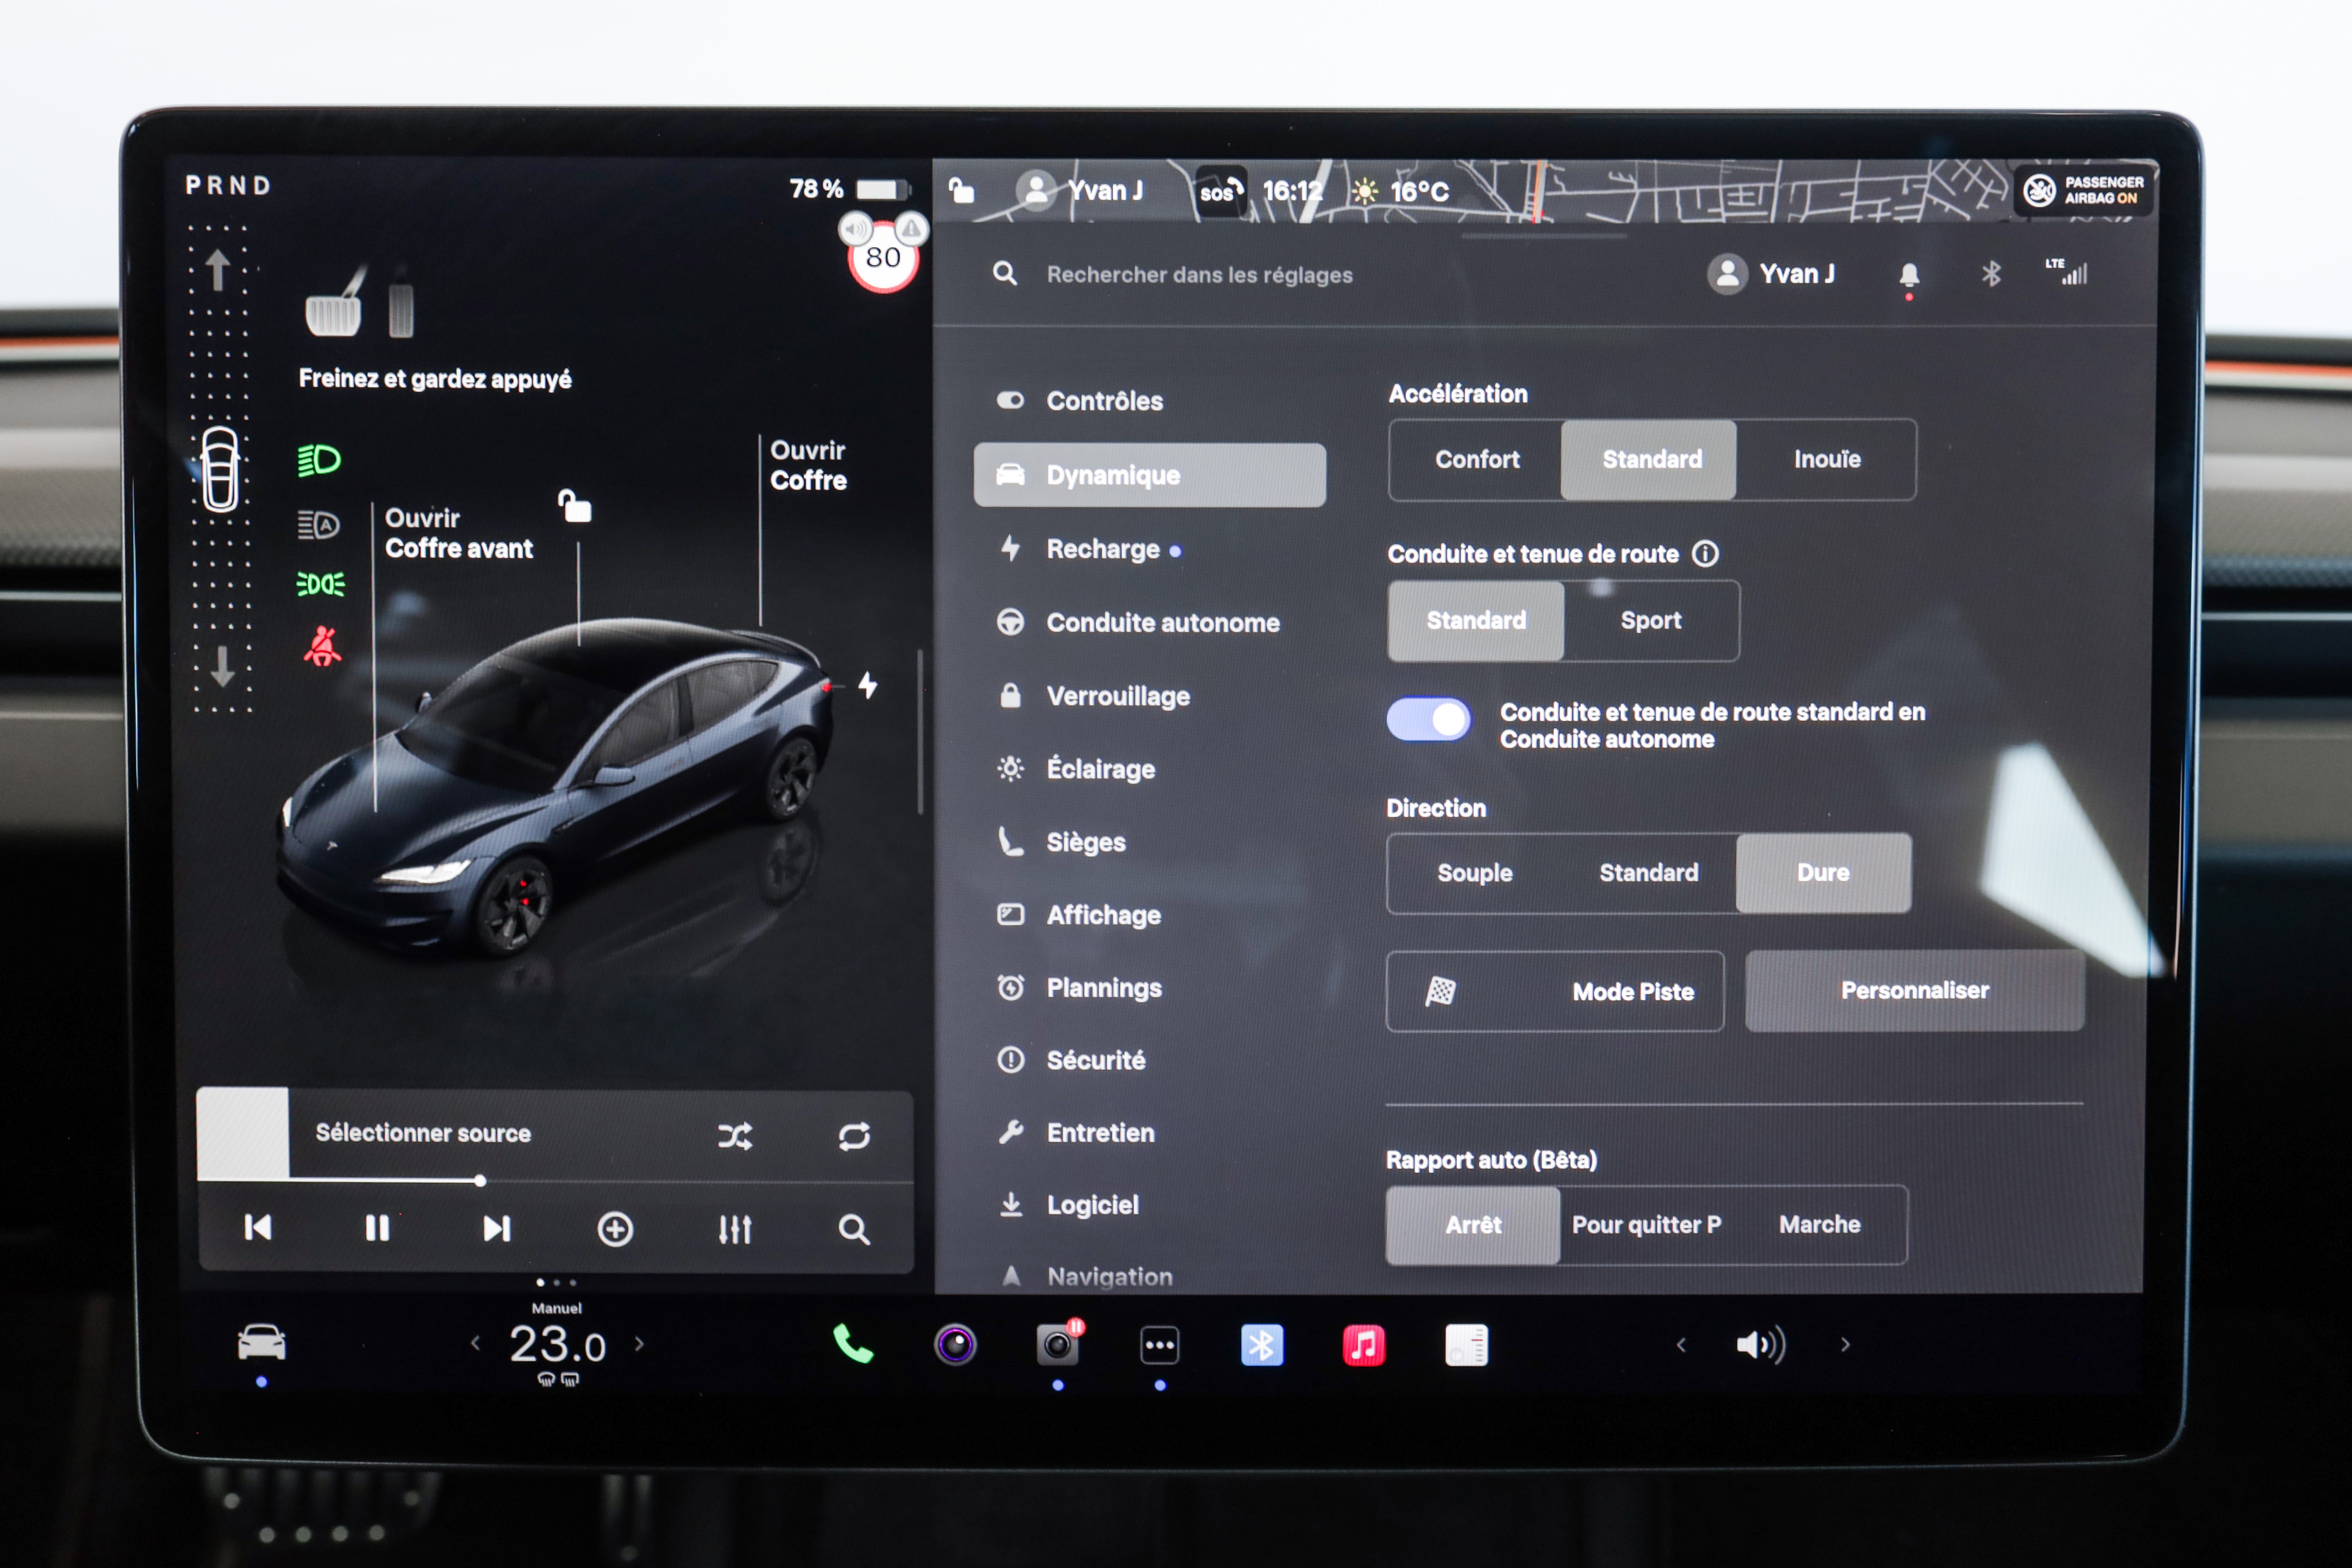Open the dashcam camera app
The image size is (2352, 1568).
tap(1057, 1345)
